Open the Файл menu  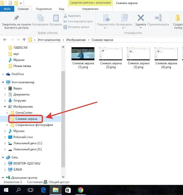pyautogui.click(x=7, y=9)
